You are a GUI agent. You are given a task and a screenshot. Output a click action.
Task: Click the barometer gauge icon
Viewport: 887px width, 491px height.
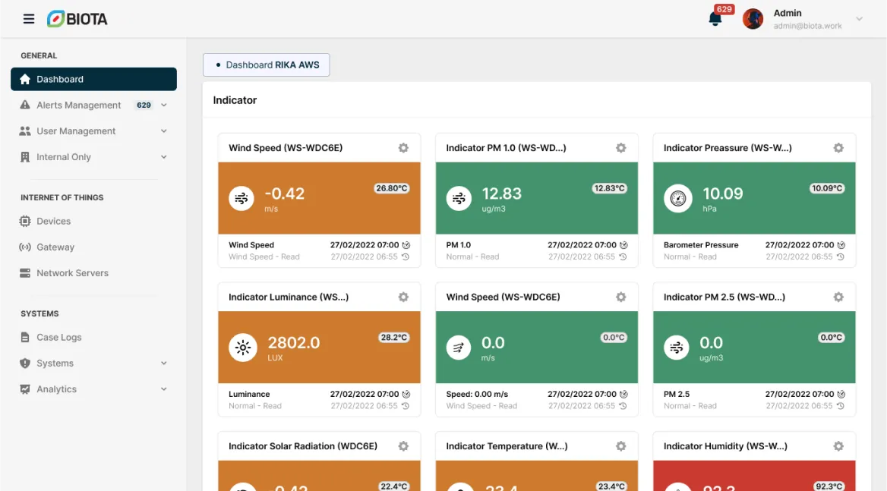[x=678, y=199]
